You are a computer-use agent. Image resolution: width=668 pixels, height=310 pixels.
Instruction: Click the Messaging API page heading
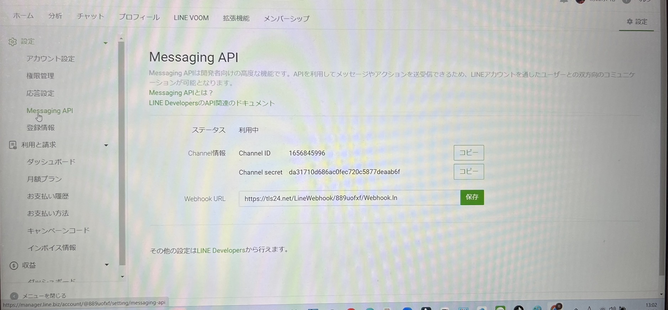193,57
